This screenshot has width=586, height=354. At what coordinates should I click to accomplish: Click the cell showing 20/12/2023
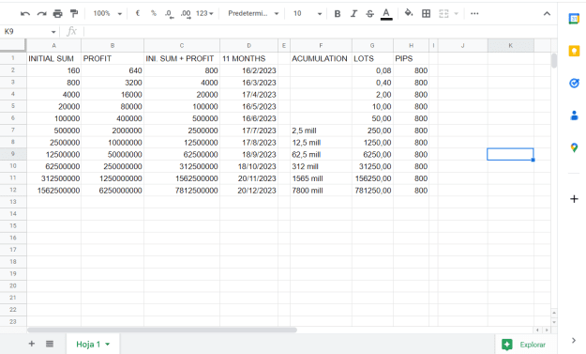(x=248, y=190)
